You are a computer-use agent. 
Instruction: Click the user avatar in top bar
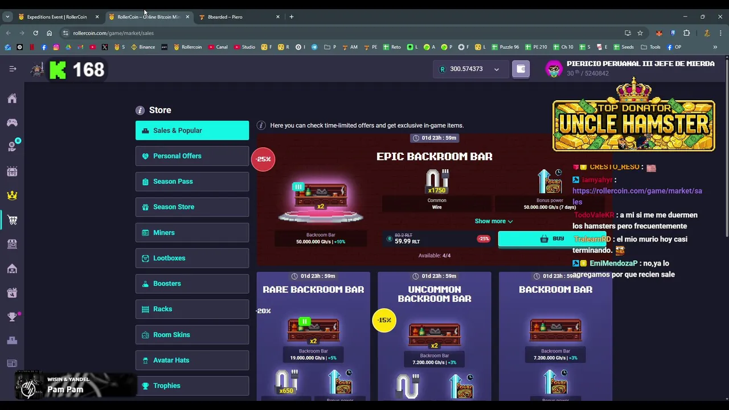(x=554, y=69)
